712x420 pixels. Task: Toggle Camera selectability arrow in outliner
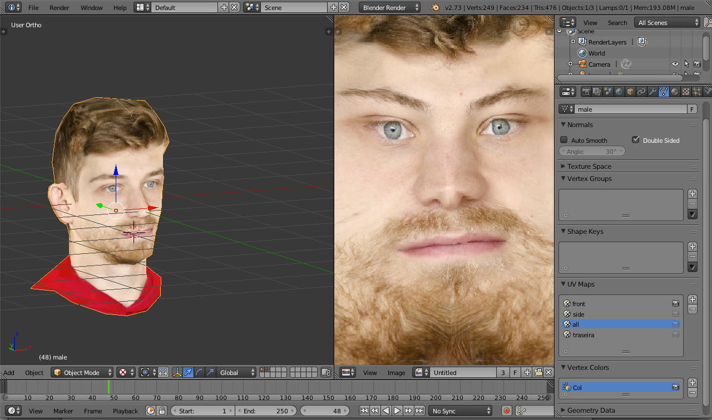[686, 64]
